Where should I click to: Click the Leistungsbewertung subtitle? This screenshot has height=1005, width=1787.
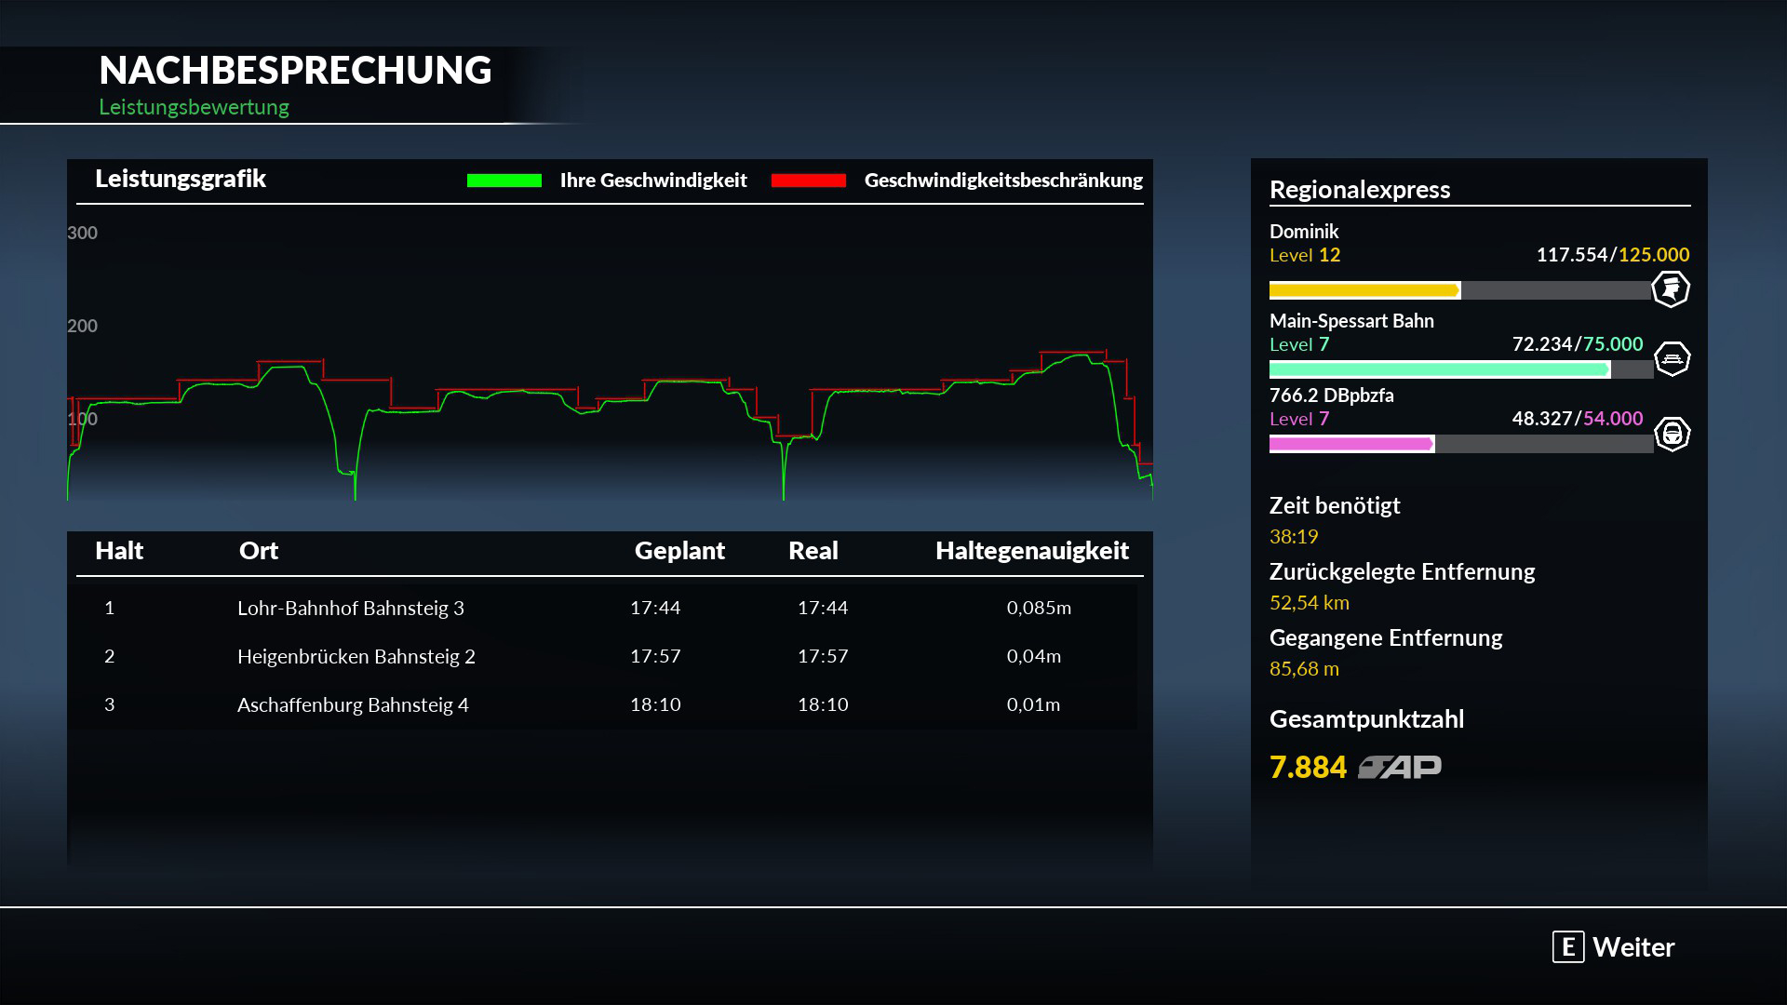pyautogui.click(x=194, y=107)
